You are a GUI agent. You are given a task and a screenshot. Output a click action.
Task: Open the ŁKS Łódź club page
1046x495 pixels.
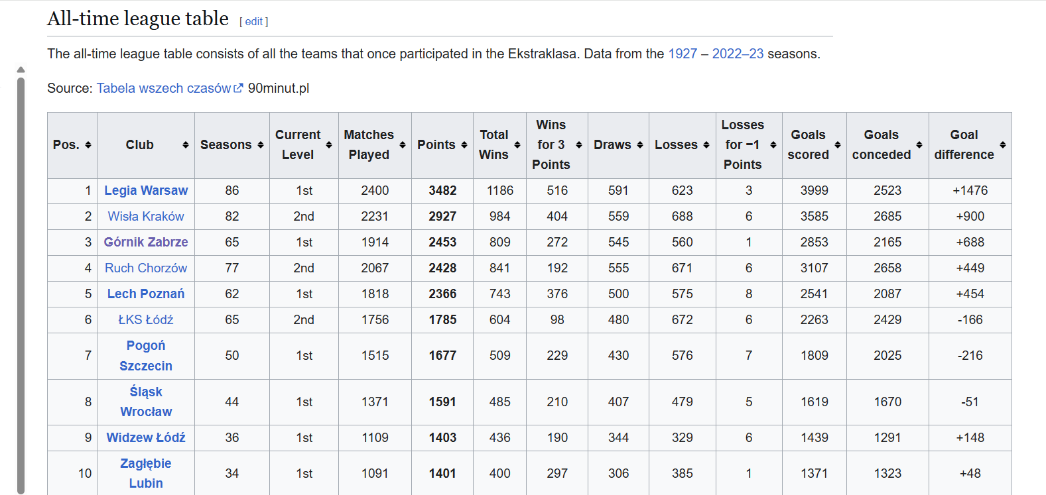146,320
